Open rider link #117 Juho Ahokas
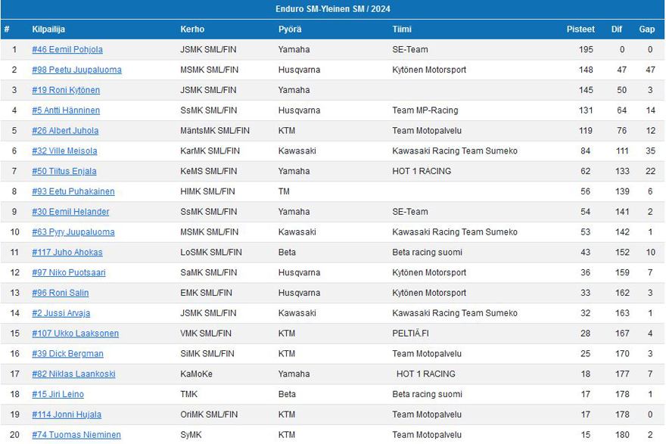 click(x=67, y=253)
